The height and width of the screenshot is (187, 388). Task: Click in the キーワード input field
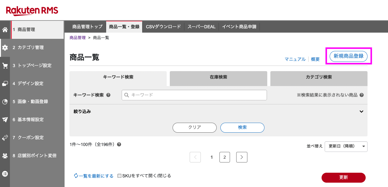[194, 95]
